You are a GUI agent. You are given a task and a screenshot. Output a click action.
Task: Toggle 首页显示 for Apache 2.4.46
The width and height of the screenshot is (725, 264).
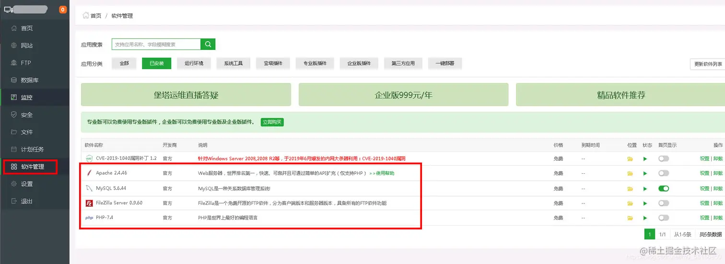coord(664,173)
